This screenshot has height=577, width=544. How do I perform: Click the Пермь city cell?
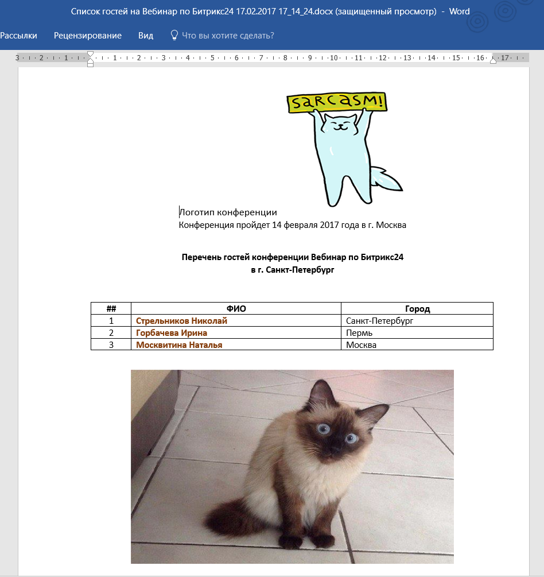360,333
